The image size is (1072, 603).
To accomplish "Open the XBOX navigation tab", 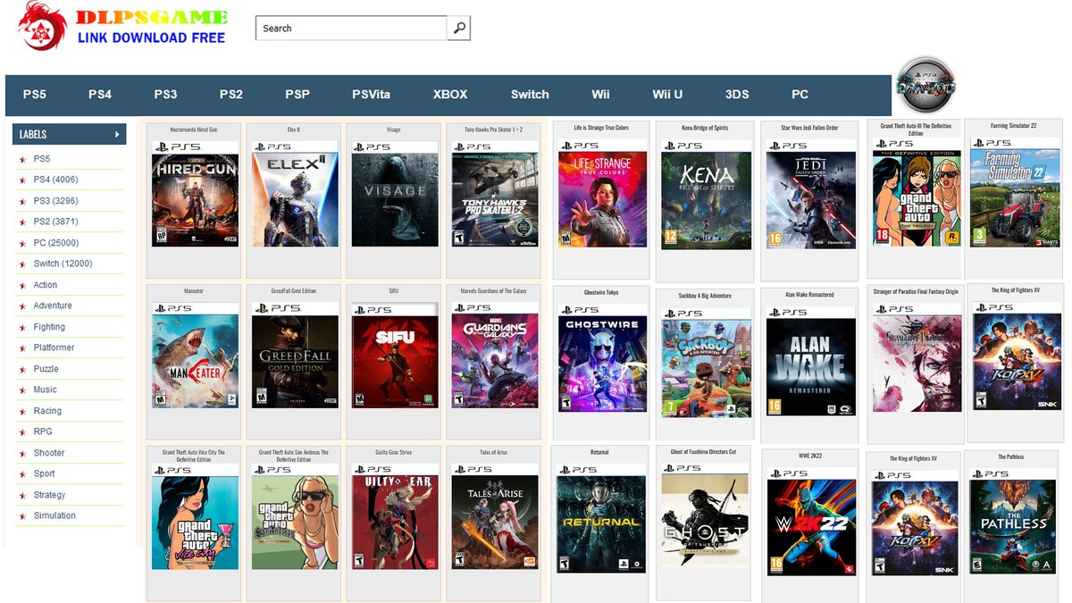I will (x=450, y=94).
